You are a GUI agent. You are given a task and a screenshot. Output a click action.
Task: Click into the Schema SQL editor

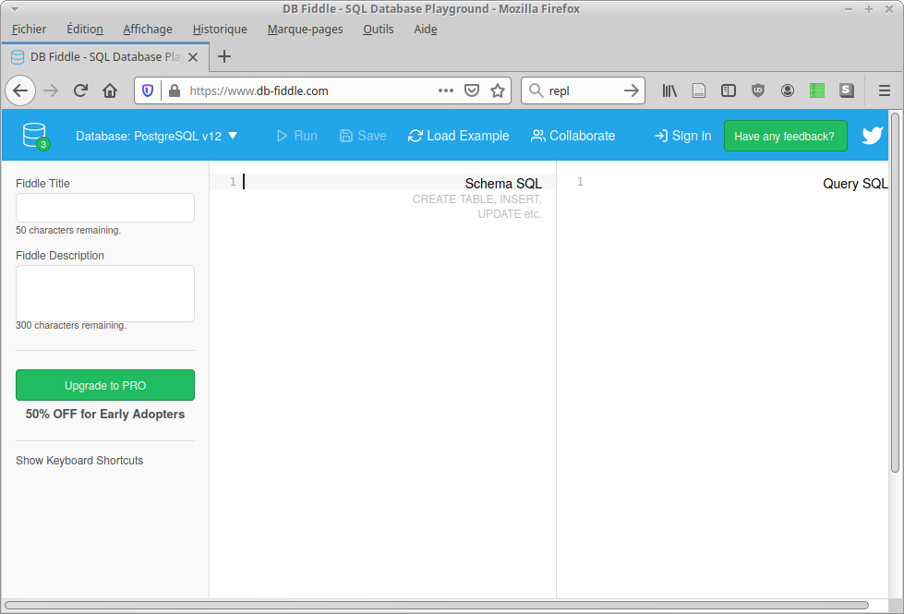[x=383, y=379]
